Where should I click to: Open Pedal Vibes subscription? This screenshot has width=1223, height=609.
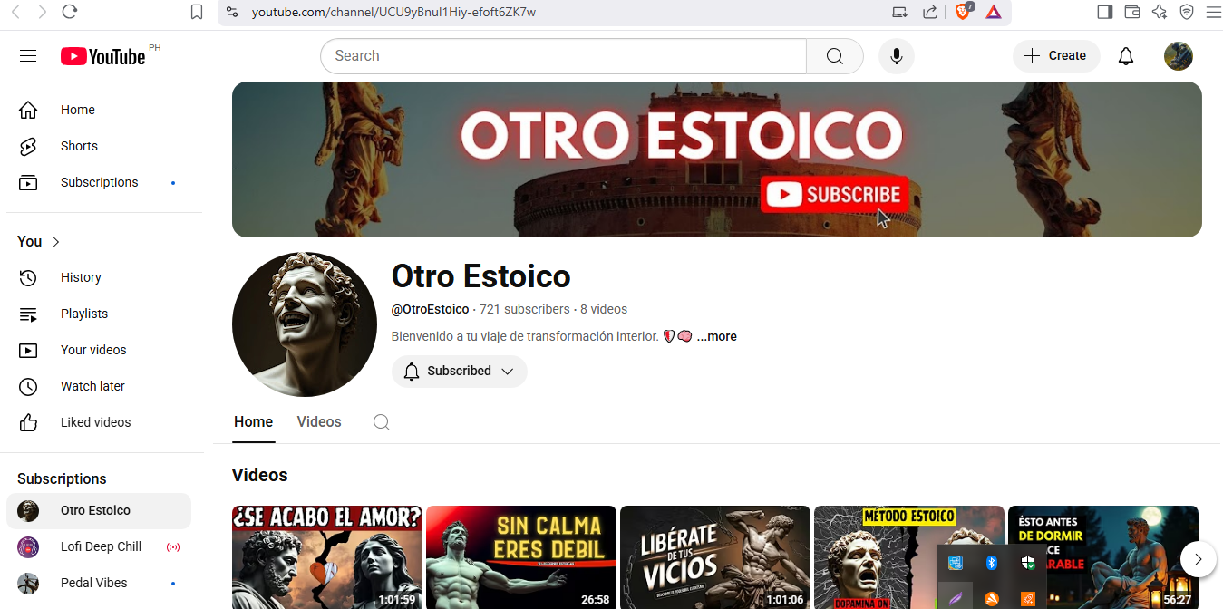click(x=99, y=583)
